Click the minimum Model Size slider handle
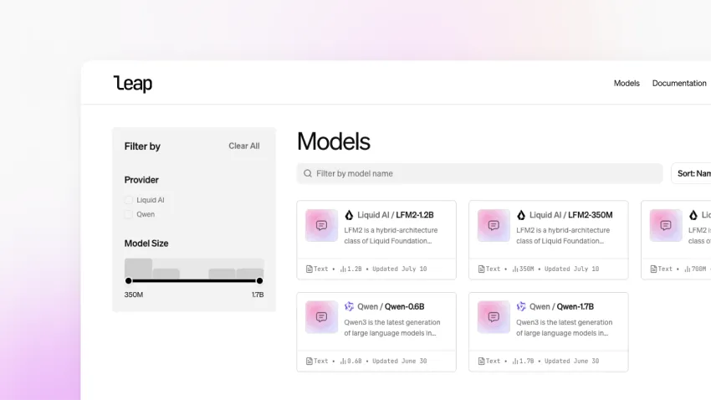Viewport: 711px width, 400px height. click(x=128, y=281)
